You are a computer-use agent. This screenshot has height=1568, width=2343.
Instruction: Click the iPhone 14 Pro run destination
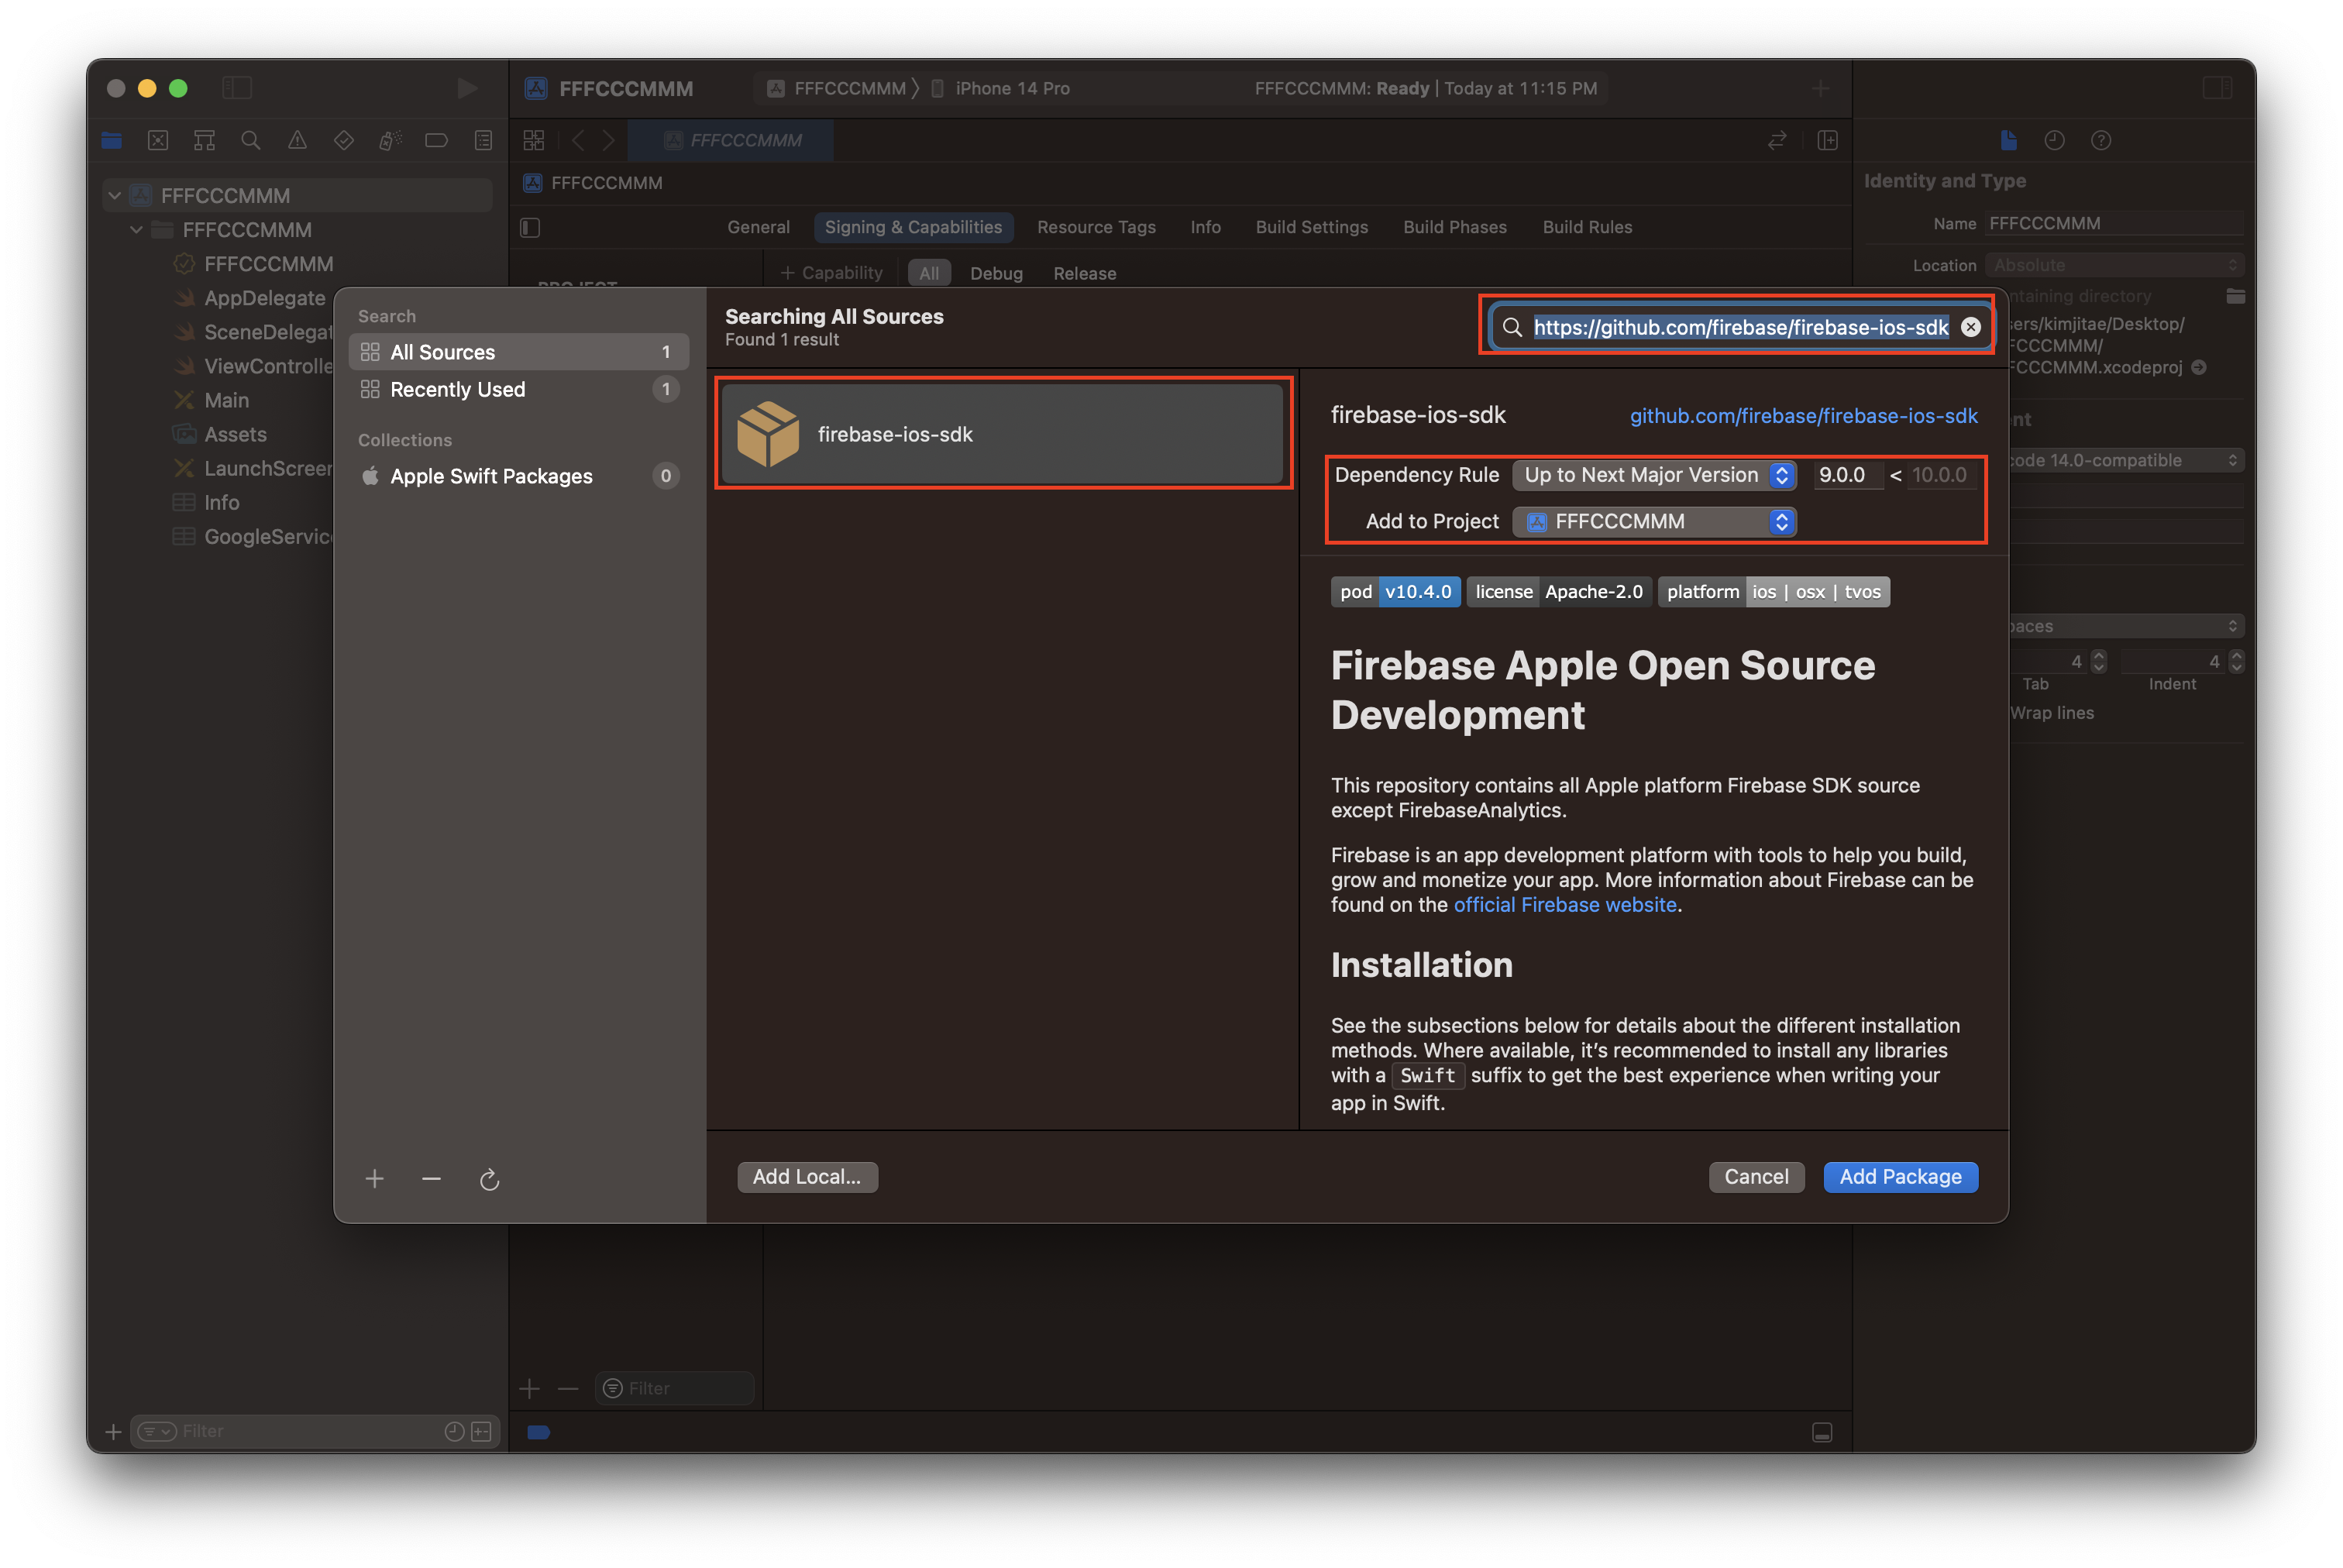[1001, 88]
